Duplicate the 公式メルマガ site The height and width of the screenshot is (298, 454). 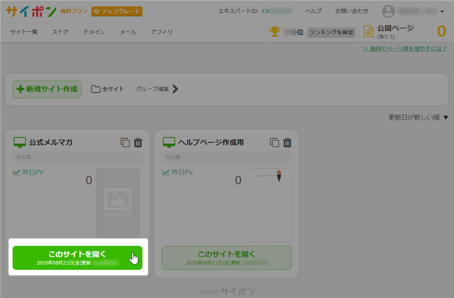click(125, 142)
